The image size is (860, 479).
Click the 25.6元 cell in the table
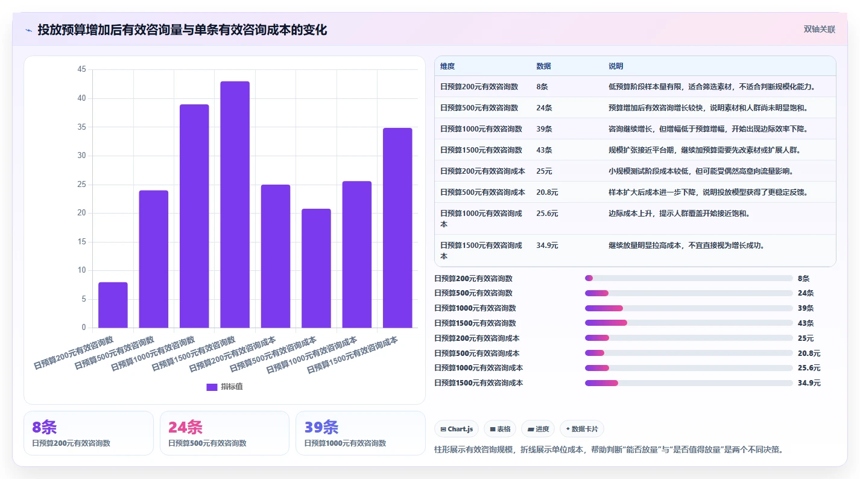pos(547,214)
